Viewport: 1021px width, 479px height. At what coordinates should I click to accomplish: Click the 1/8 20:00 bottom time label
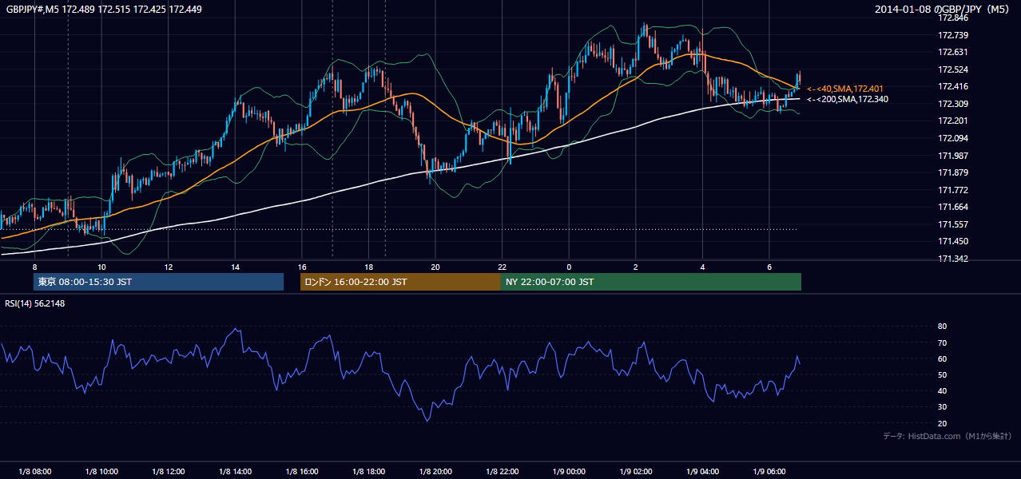click(x=435, y=472)
